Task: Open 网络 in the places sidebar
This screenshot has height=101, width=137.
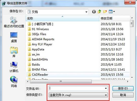Action: coord(14,82)
